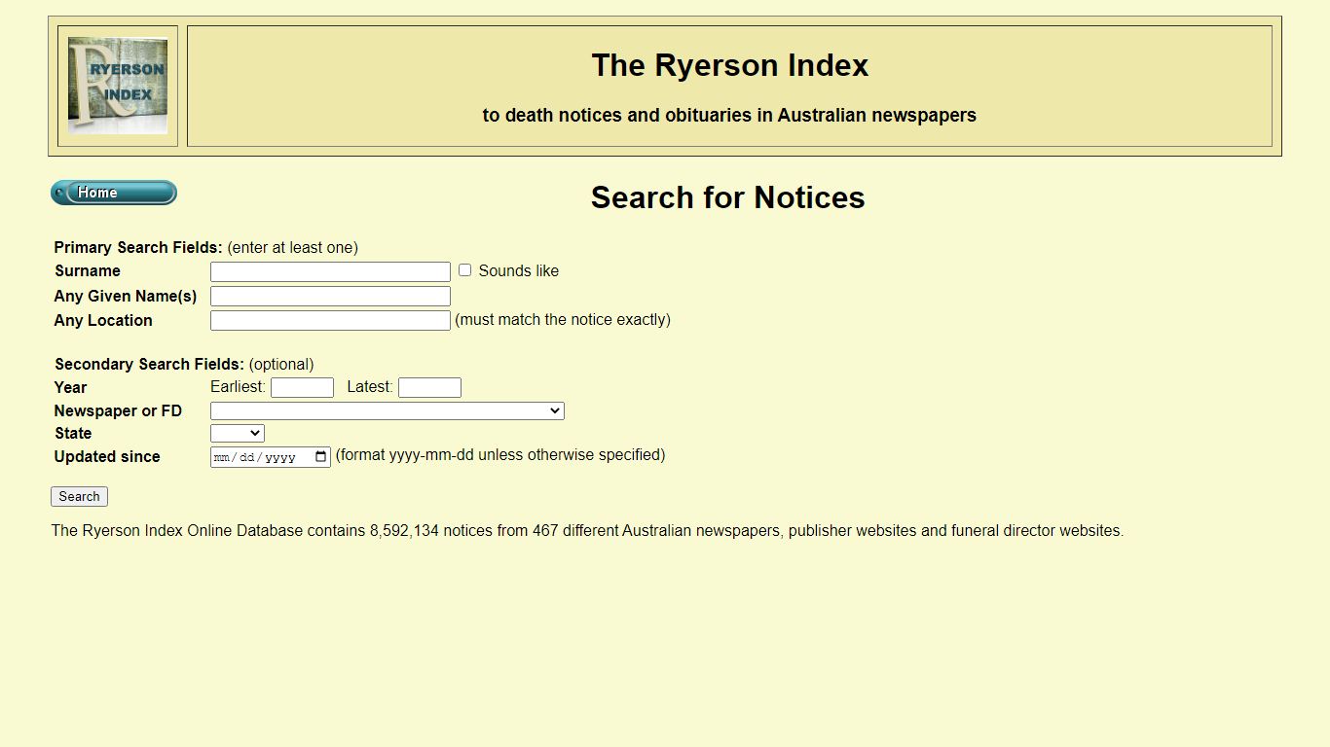Click the date format hint text

[500, 454]
